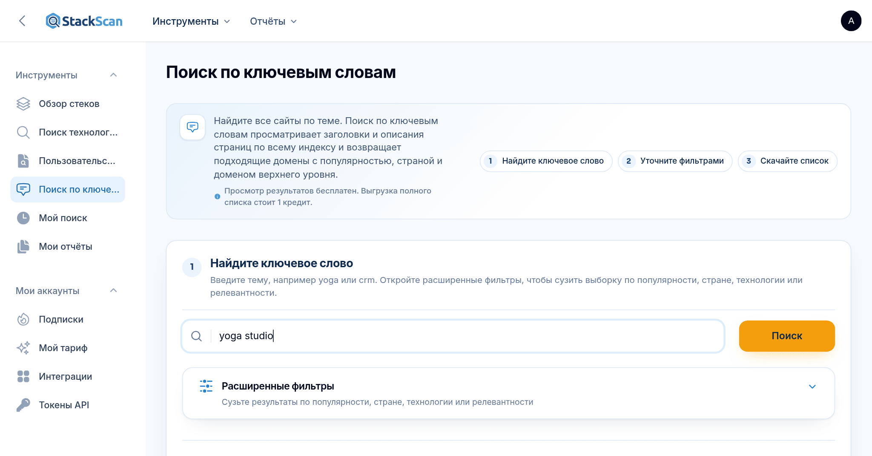The width and height of the screenshot is (872, 456).
Task: Click the Поиск технологий magnifier icon
Action: (x=23, y=133)
